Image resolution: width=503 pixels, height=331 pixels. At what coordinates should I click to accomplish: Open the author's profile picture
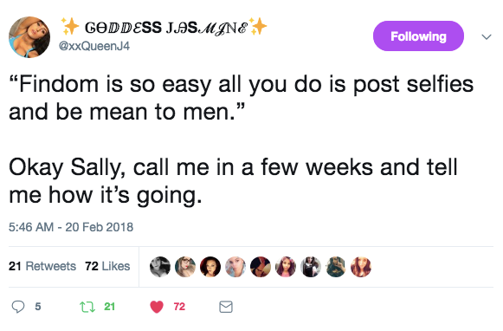[29, 37]
